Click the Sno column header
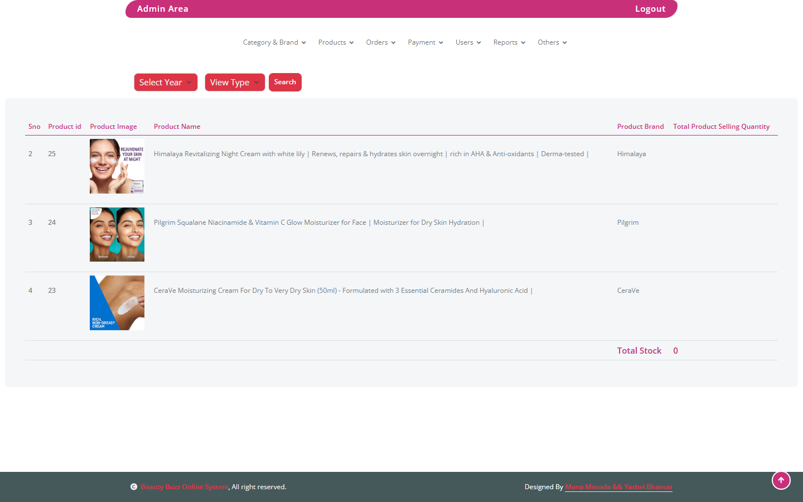 click(35, 127)
